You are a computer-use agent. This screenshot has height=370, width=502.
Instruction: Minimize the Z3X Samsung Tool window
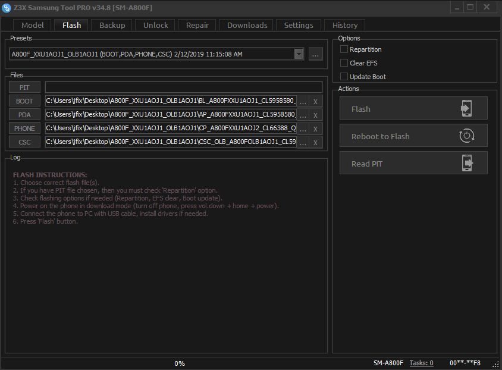coord(457,7)
